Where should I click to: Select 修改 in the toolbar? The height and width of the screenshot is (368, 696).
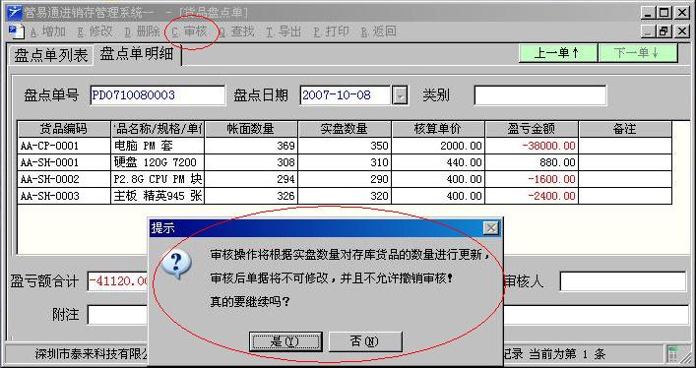pyautogui.click(x=95, y=31)
